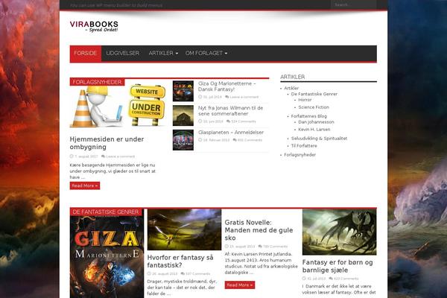Open Selvudvikling & Spiritualitet sidebar link

point(319,139)
